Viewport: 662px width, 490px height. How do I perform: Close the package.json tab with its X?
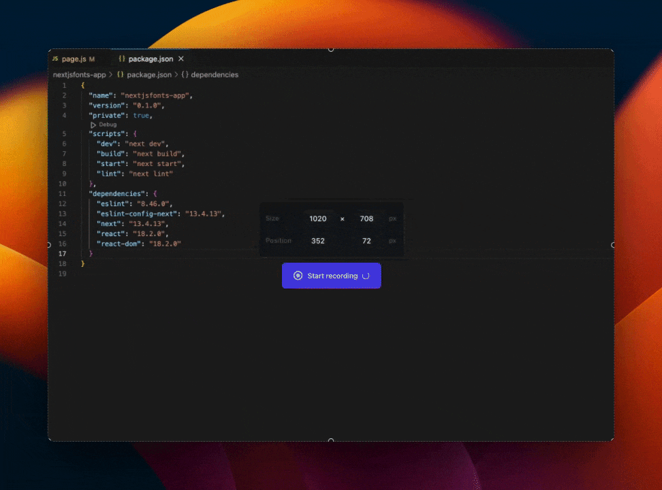click(x=180, y=59)
